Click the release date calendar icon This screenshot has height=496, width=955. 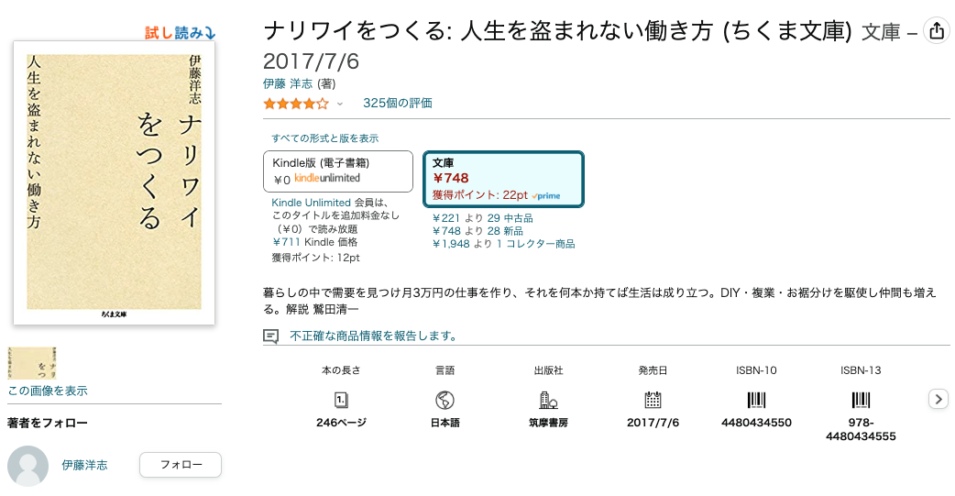653,400
